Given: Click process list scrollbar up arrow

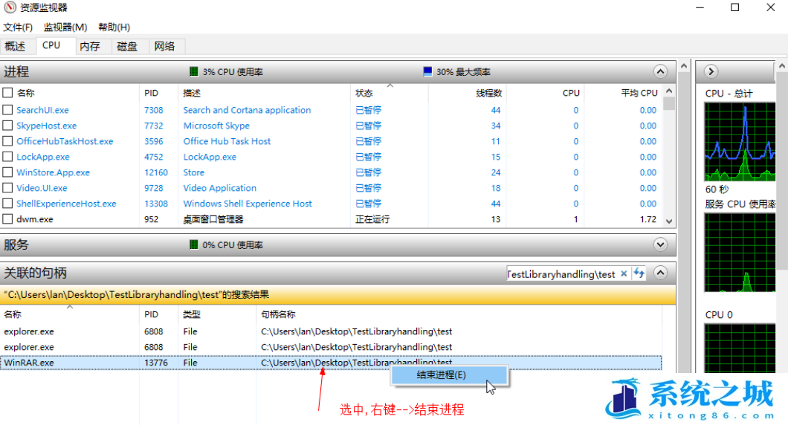Looking at the screenshot, I should click(x=669, y=91).
